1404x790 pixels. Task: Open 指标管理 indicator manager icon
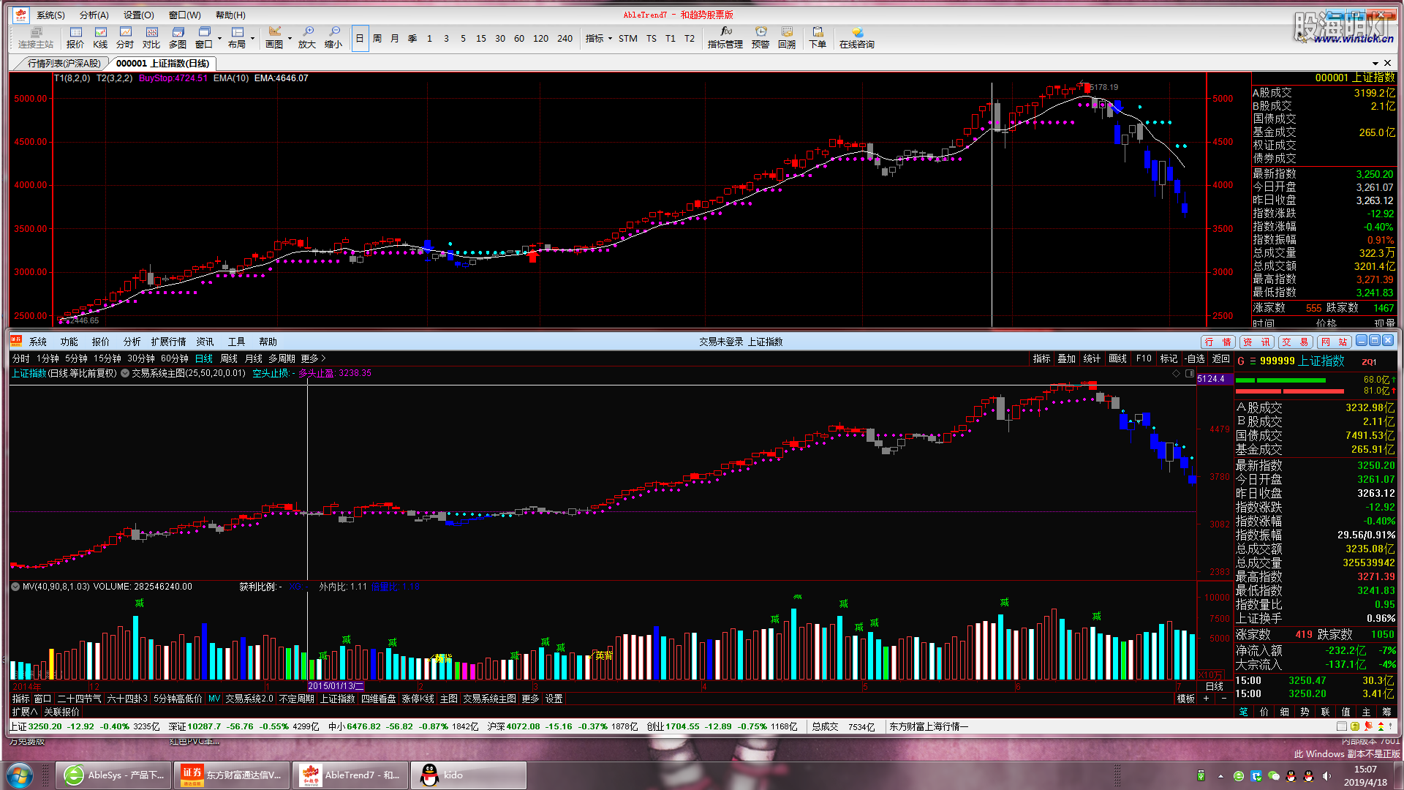tap(725, 37)
